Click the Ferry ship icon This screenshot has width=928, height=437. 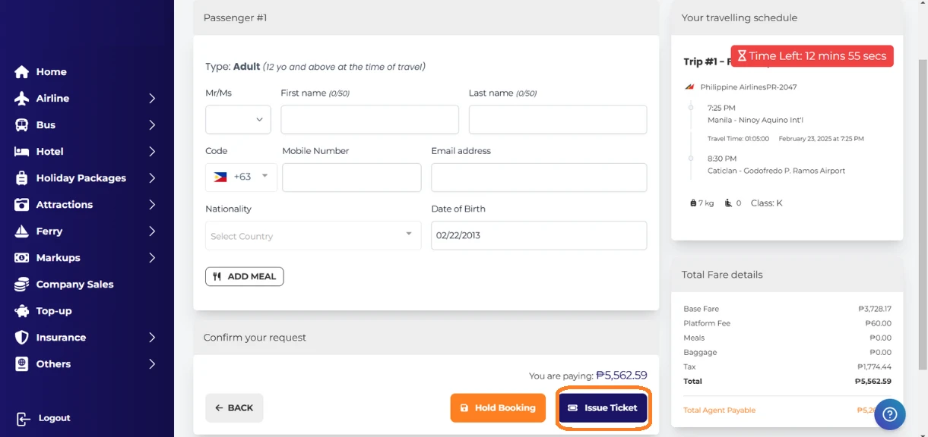pyautogui.click(x=22, y=231)
